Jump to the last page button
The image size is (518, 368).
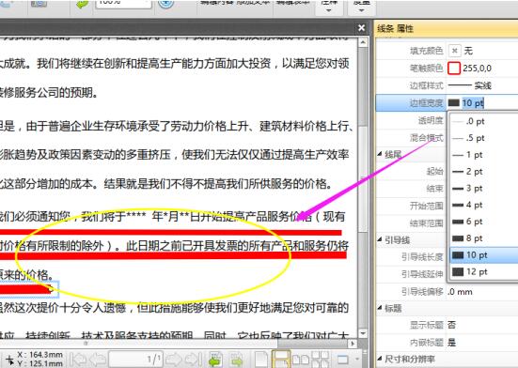click(x=194, y=360)
